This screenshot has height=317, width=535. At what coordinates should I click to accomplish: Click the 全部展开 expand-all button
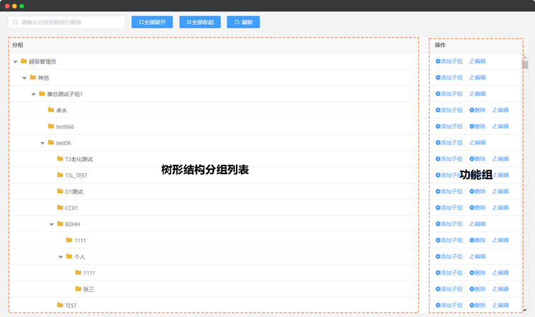coord(152,22)
